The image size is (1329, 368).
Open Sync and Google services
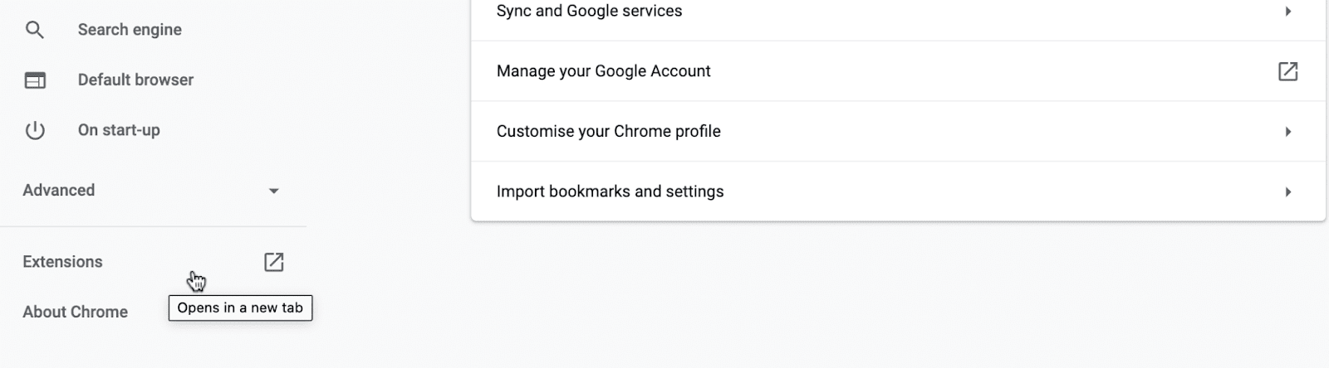[589, 12]
